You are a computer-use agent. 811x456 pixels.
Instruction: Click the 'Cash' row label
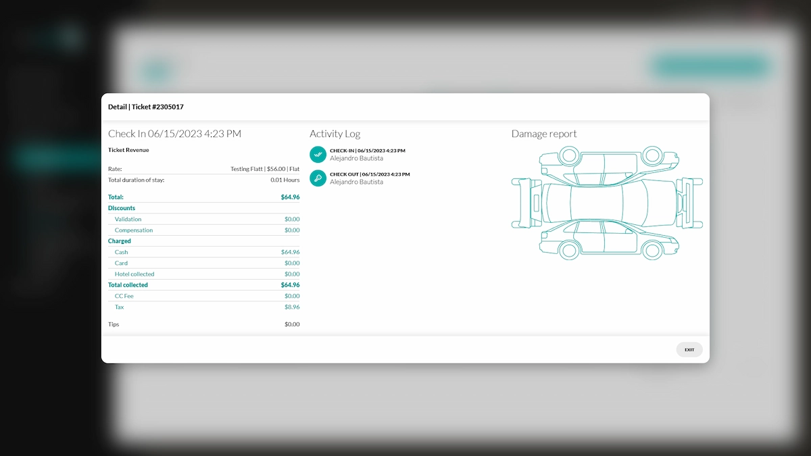pyautogui.click(x=122, y=252)
